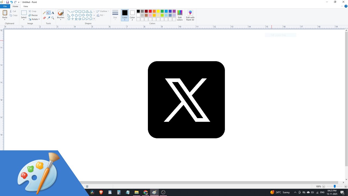348x196 pixels.
Task: Choose the Diamond shape
Action: point(73,15)
